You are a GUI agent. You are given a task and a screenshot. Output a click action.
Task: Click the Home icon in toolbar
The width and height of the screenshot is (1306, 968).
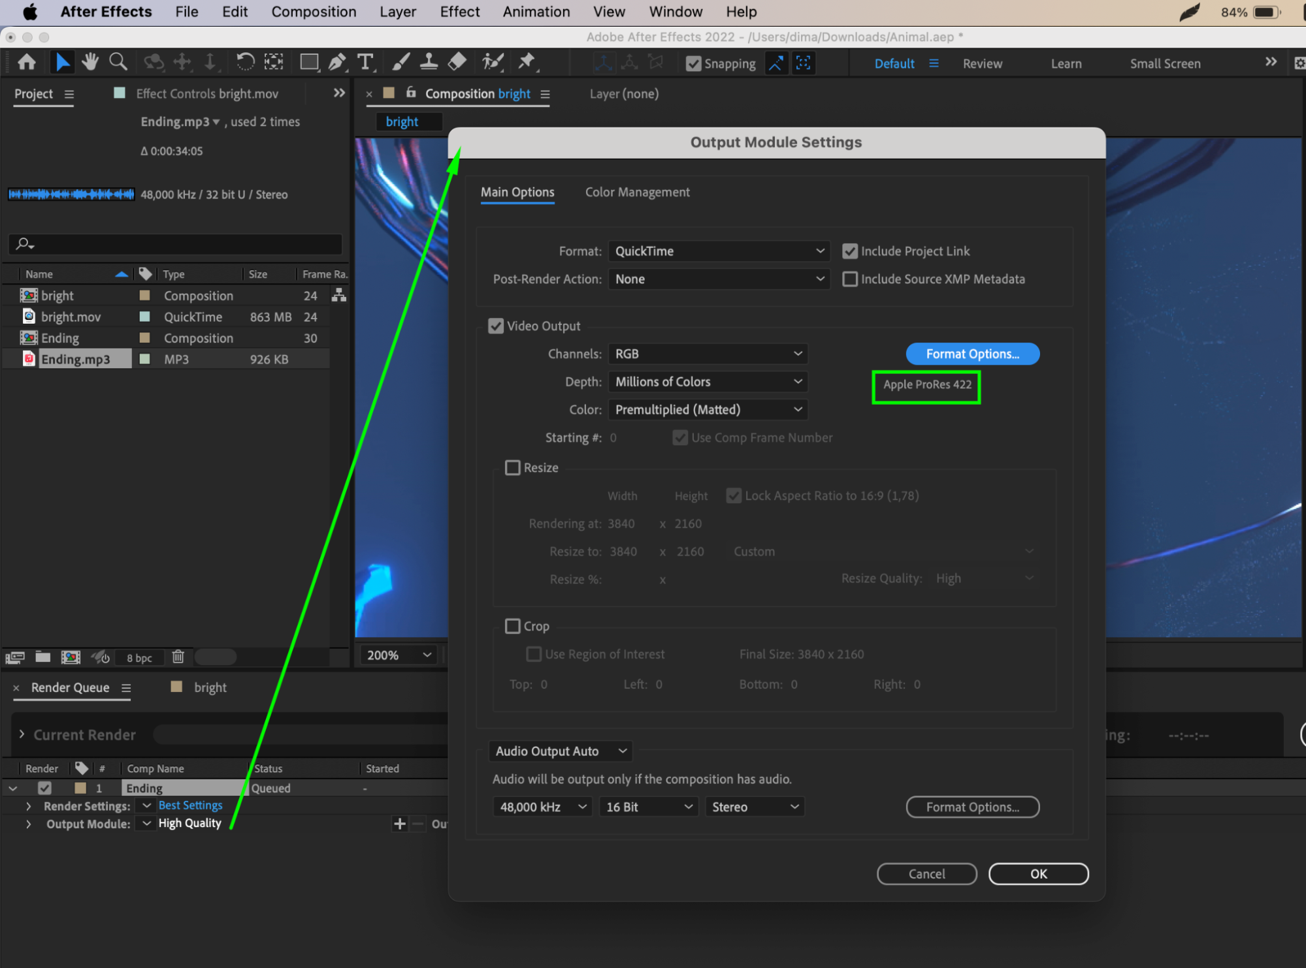point(27,62)
